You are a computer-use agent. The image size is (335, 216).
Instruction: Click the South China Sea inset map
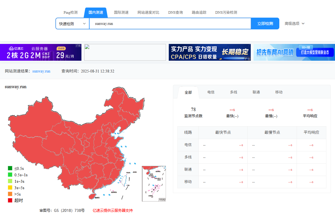click(154, 184)
